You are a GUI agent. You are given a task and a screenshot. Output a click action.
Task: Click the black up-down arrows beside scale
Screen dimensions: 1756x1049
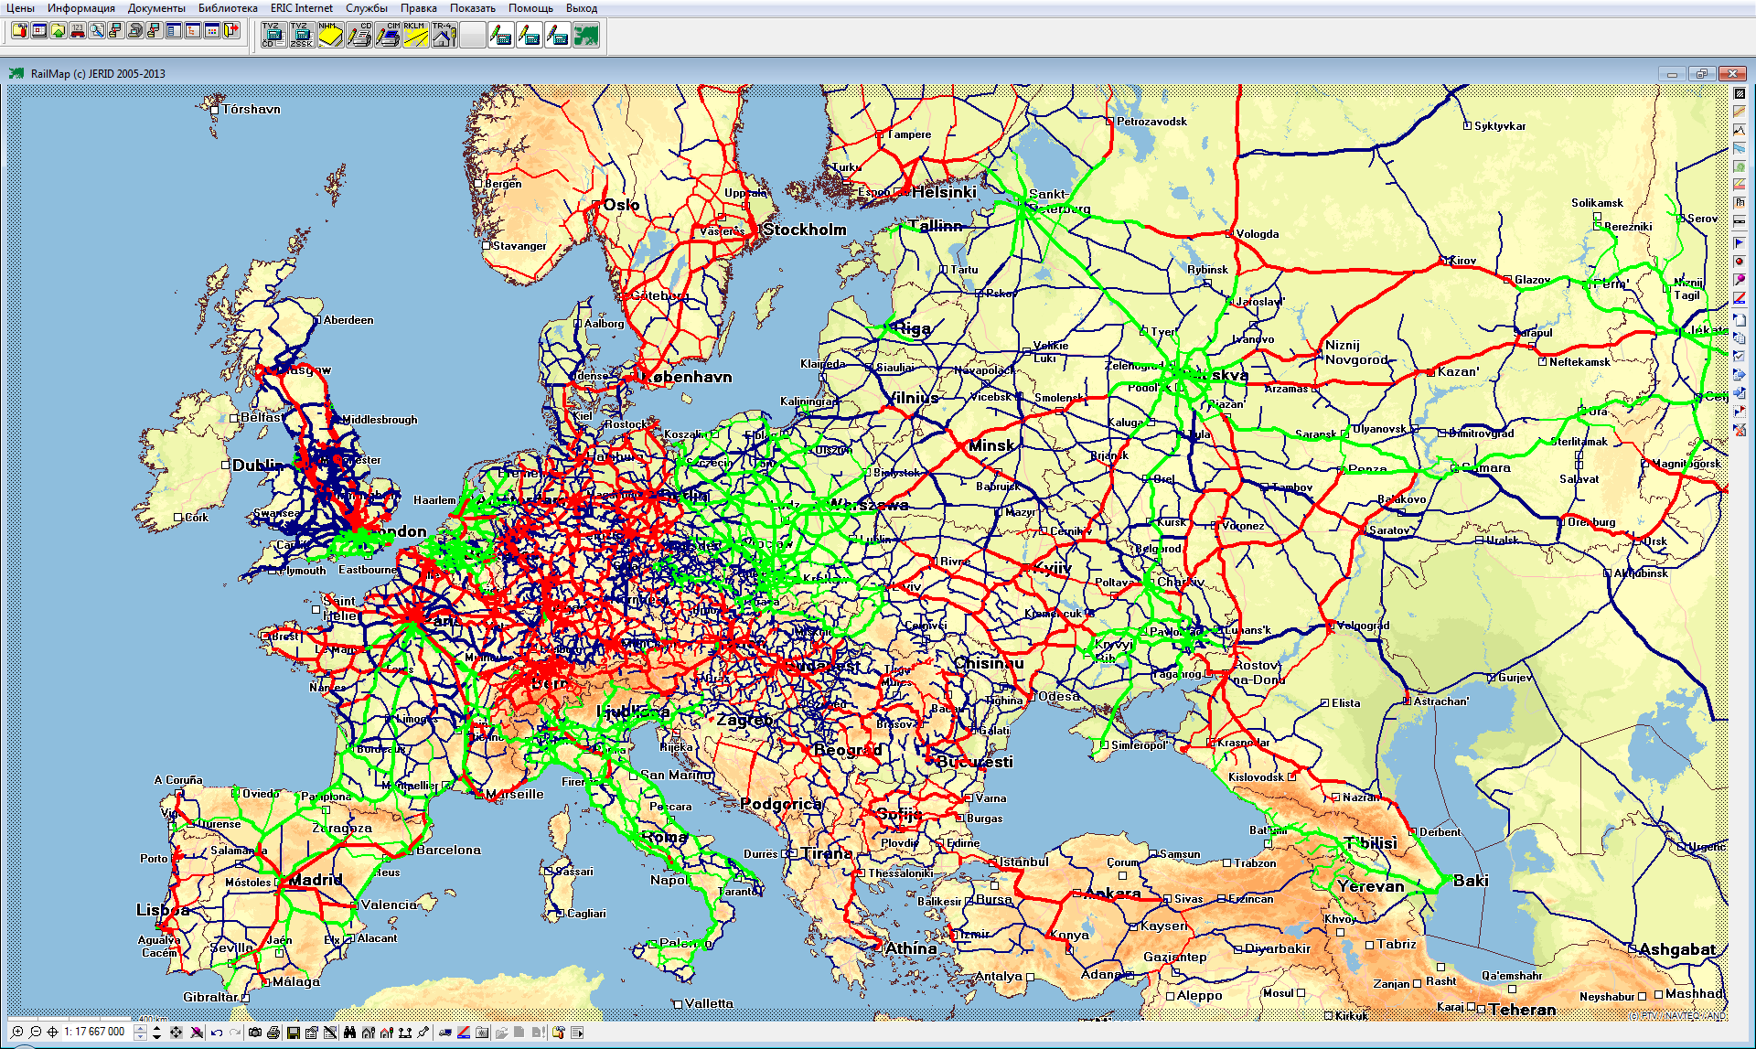coord(156,1033)
